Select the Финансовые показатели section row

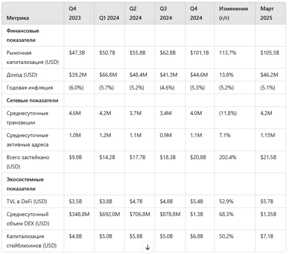point(23,35)
